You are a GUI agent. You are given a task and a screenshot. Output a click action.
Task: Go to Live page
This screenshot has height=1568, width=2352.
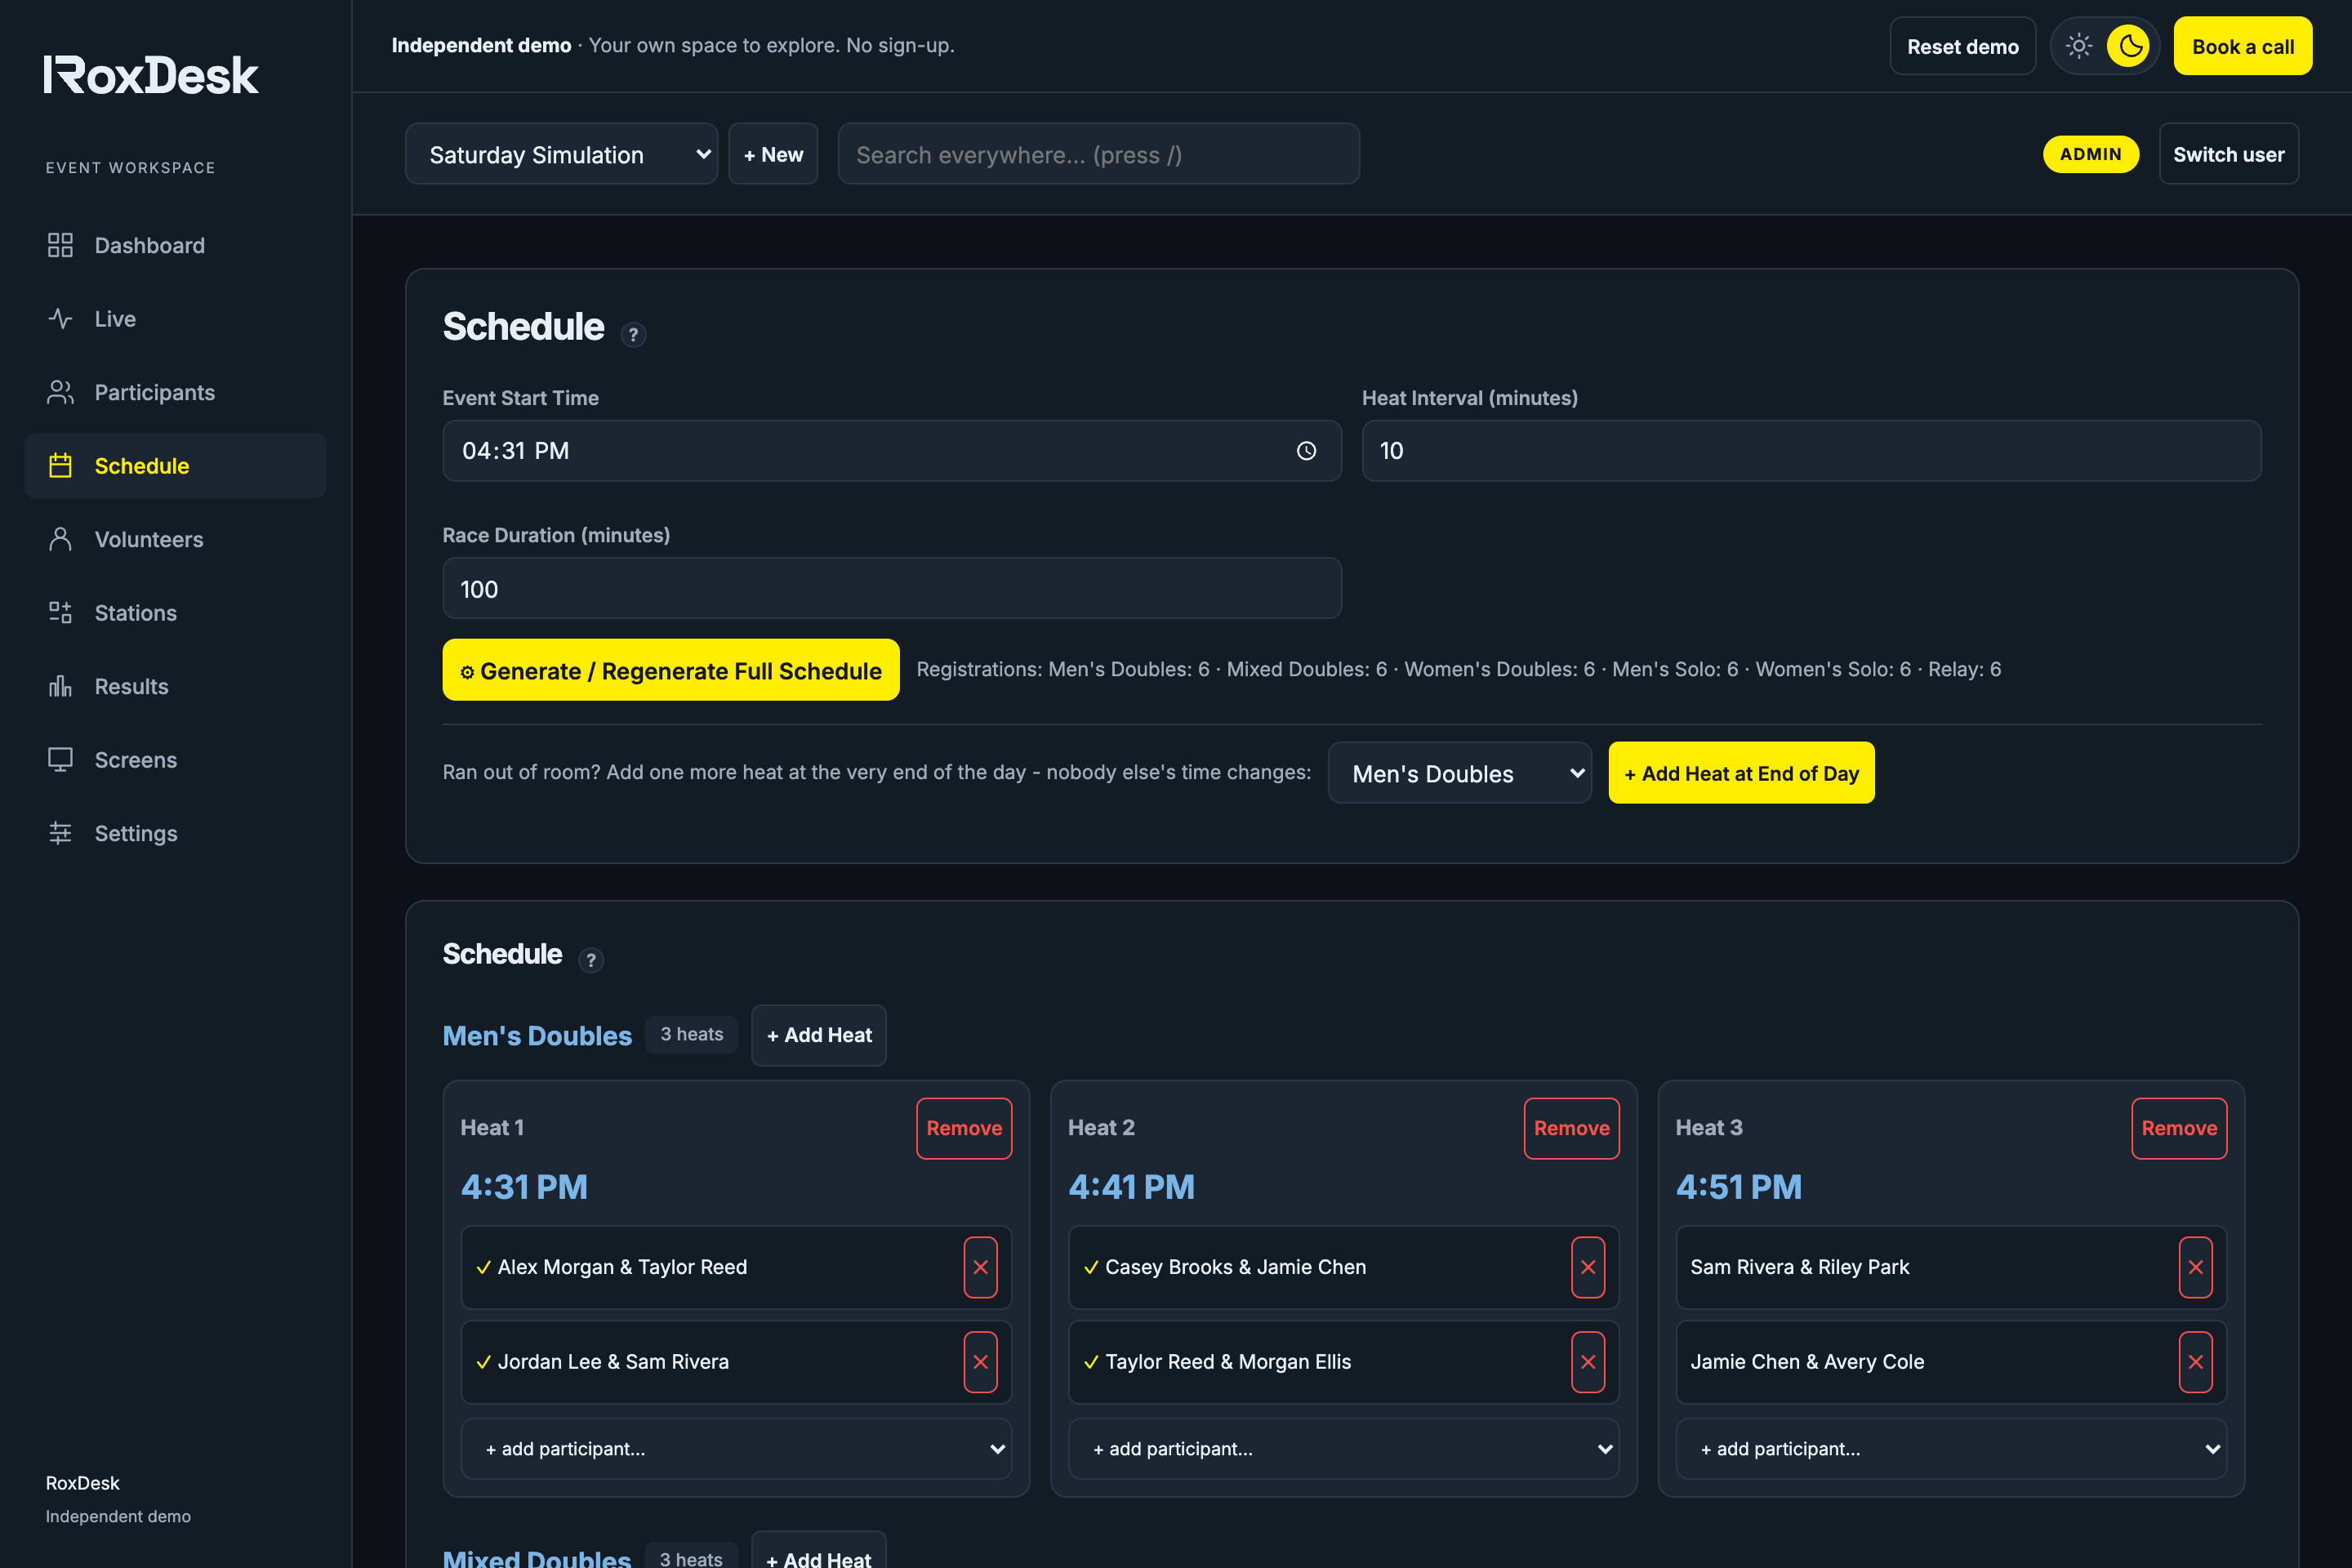[176, 319]
